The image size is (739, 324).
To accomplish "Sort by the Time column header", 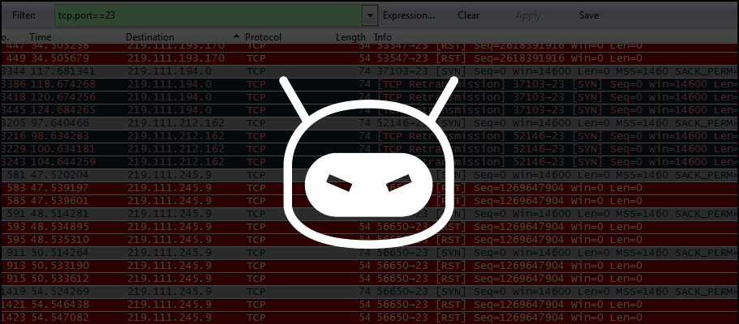I will (x=40, y=36).
